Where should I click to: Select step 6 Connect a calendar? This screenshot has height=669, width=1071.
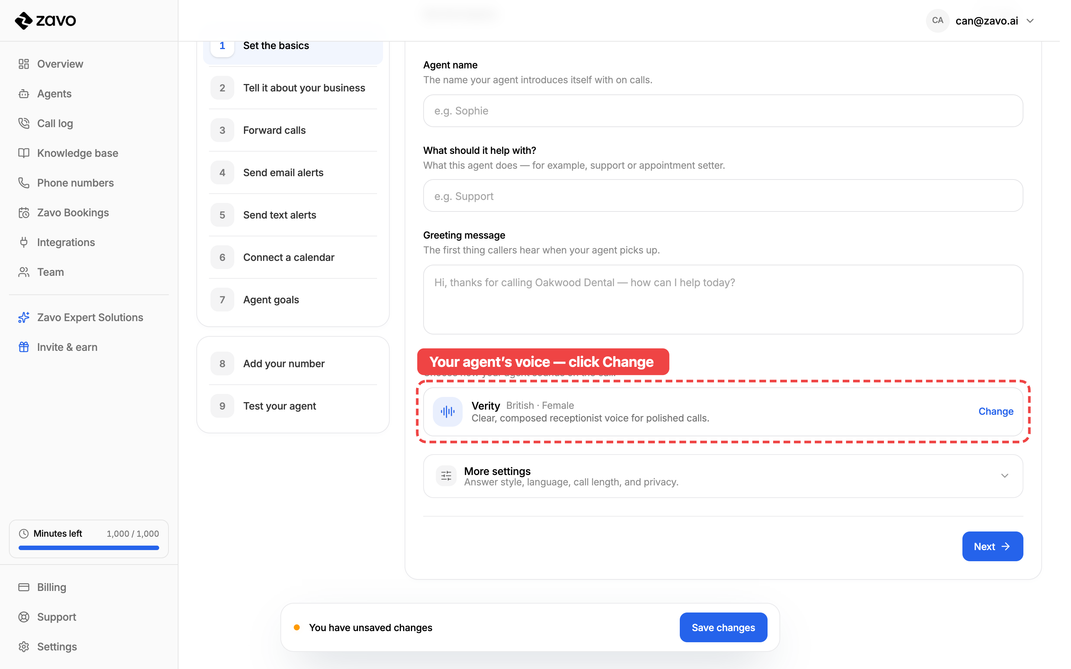coord(293,258)
